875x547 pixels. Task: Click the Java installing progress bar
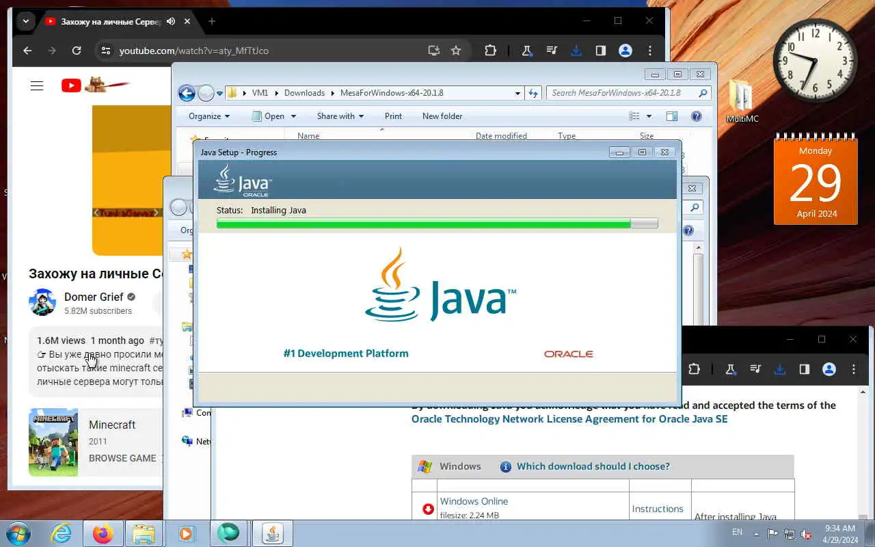(437, 224)
